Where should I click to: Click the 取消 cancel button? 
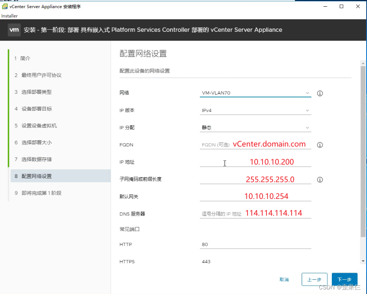coord(284,279)
